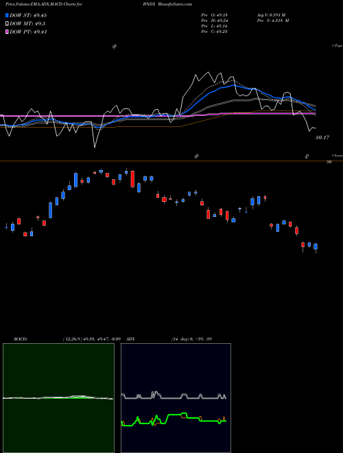Click the 'Pre O: 49.18' value

point(215,15)
